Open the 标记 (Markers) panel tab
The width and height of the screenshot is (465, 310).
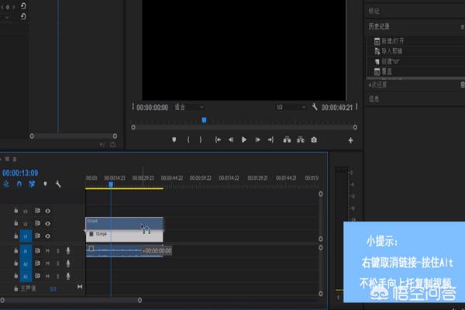click(375, 12)
